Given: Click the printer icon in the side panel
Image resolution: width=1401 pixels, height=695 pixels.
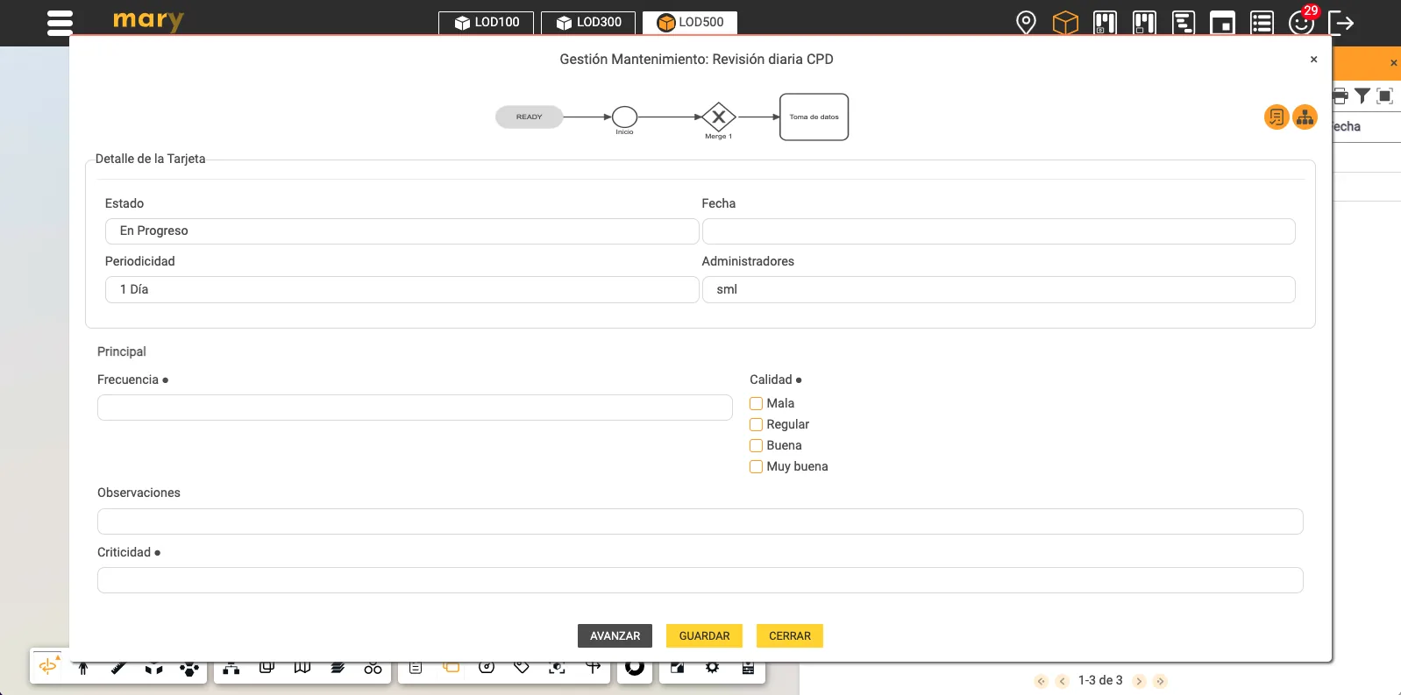Looking at the screenshot, I should 1340,96.
